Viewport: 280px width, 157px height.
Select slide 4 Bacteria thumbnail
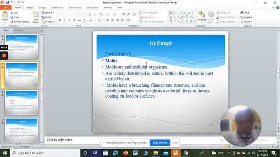pos(21,47)
